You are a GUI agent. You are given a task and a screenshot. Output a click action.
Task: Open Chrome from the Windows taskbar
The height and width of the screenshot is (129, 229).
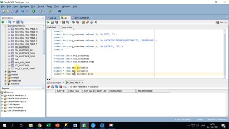point(39,125)
